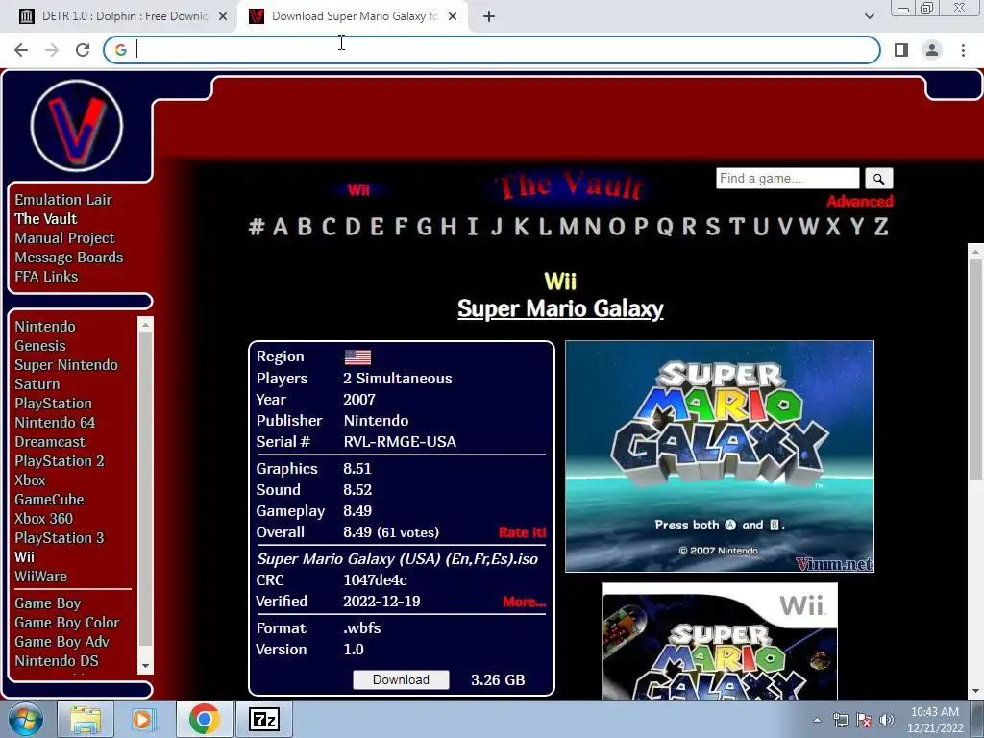984x738 pixels.
Task: Click the taskbar clock showing 10:43 AM
Action: 935,720
